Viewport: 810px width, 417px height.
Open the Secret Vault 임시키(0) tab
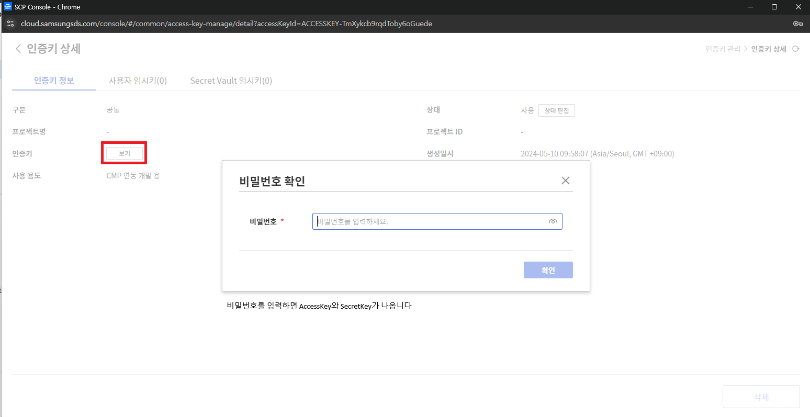[x=231, y=80]
